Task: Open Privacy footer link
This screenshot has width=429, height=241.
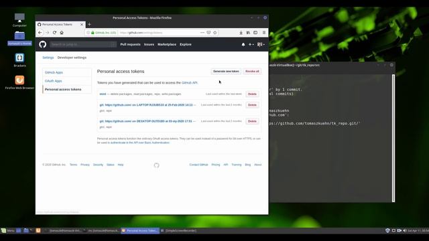Action: coord(85,165)
